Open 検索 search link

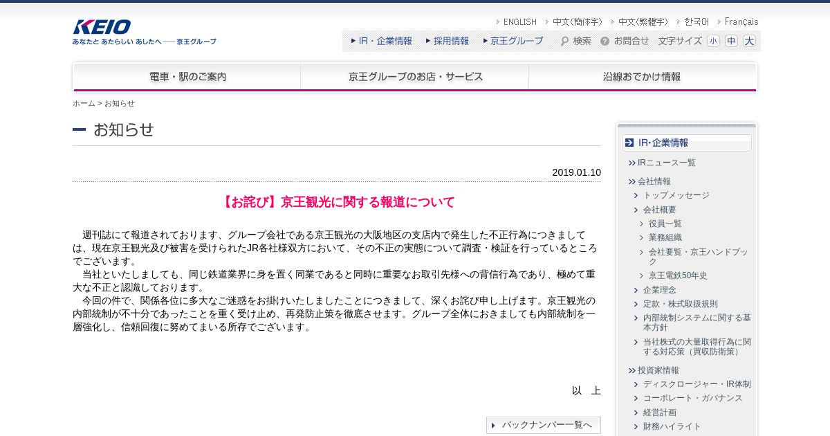tap(582, 41)
